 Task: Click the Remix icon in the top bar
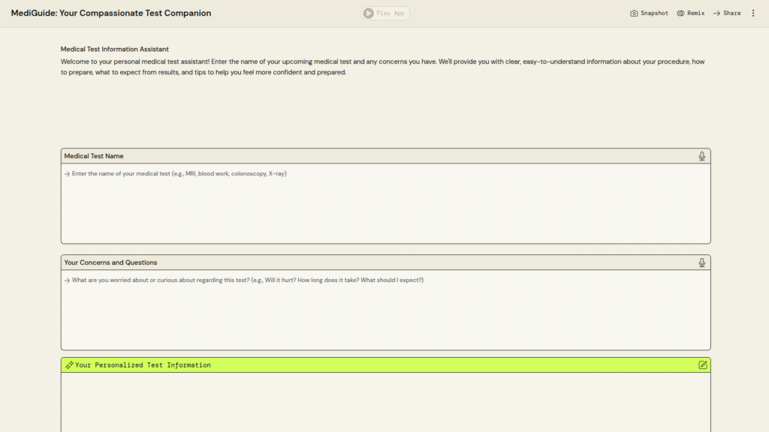(680, 13)
